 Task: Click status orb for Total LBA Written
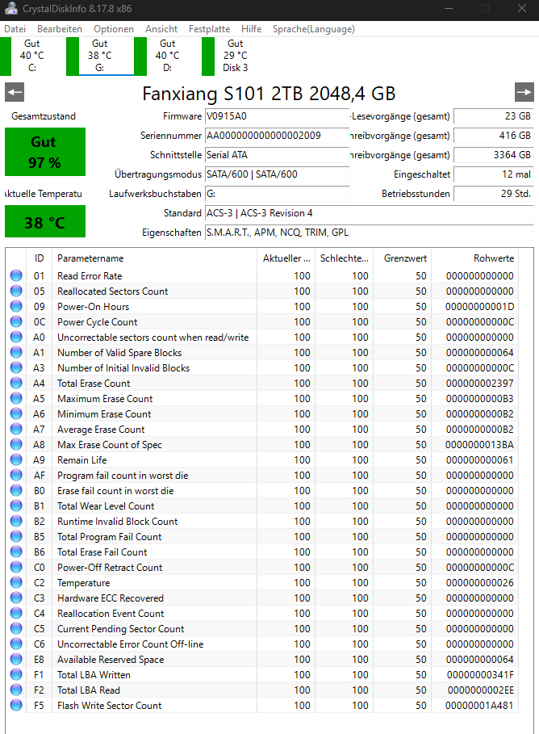pyautogui.click(x=16, y=674)
